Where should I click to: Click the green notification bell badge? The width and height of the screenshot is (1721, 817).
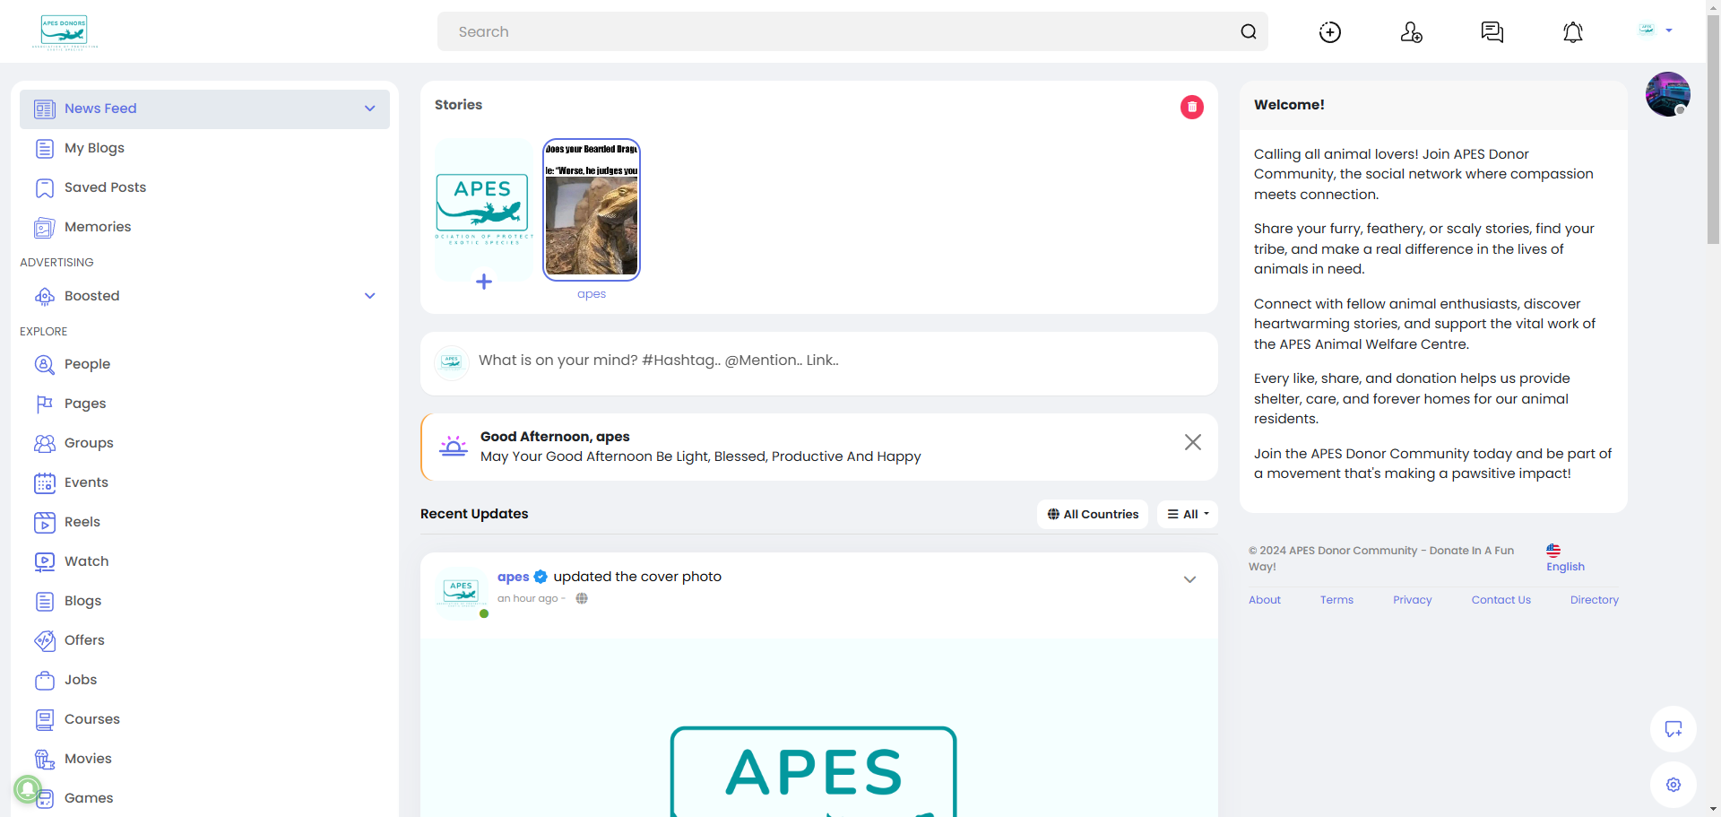coord(28,789)
